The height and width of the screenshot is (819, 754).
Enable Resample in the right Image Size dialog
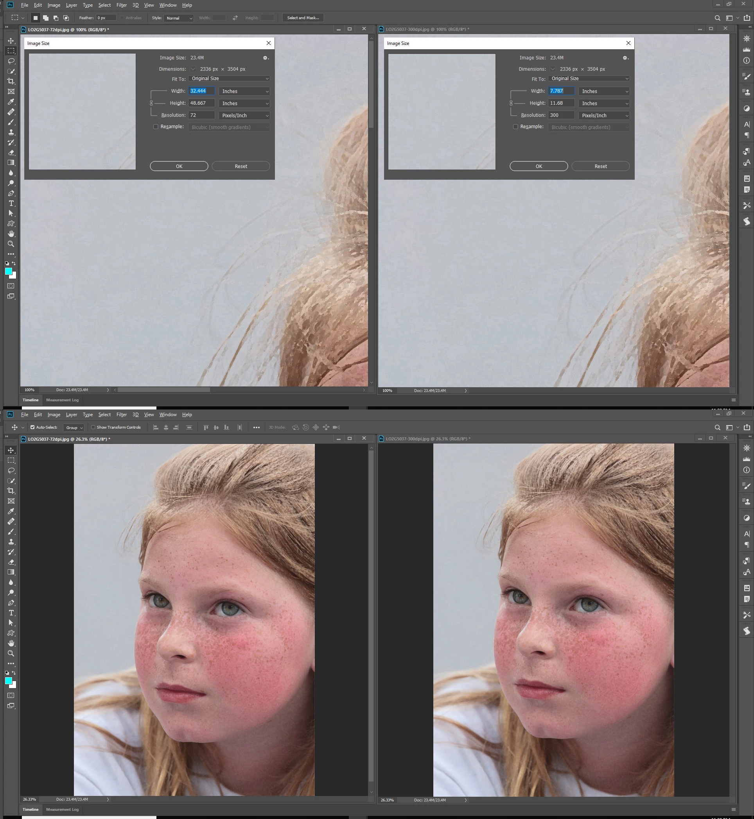tap(515, 127)
